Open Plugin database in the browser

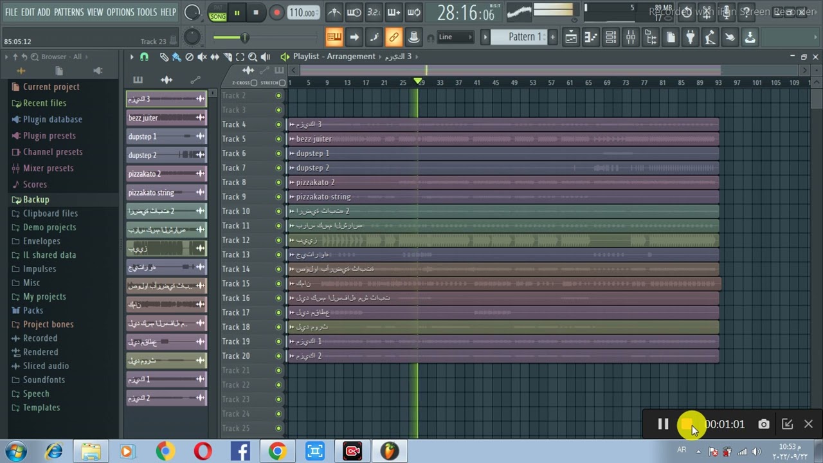point(53,120)
